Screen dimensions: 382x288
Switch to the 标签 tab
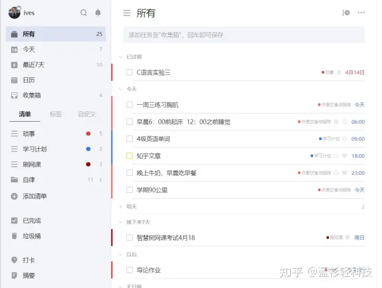(56, 114)
